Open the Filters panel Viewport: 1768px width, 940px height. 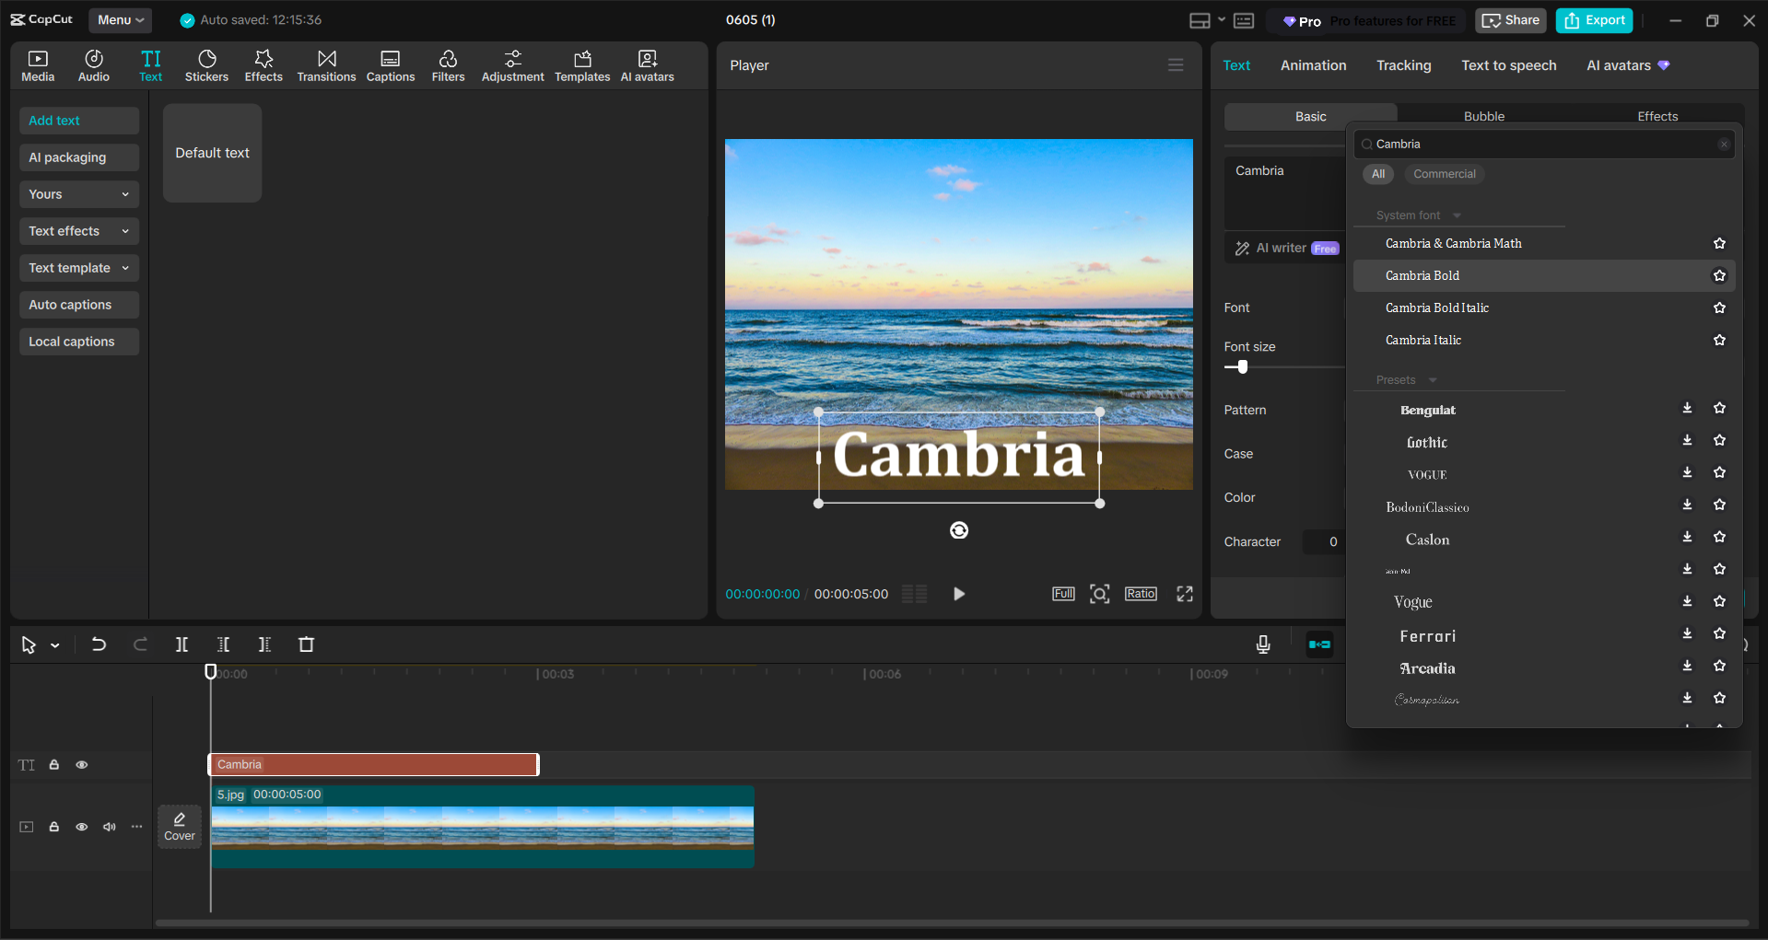[x=448, y=64]
